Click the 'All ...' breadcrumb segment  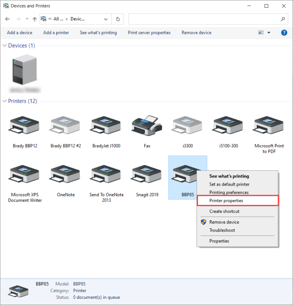58,19
